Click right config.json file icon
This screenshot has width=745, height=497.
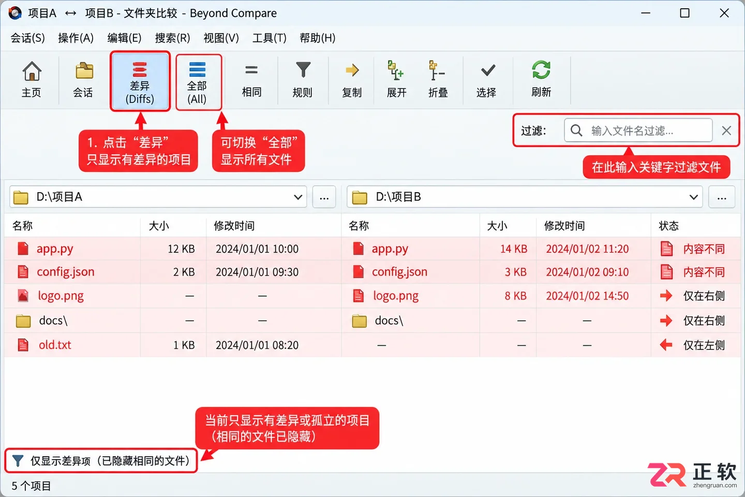point(358,271)
